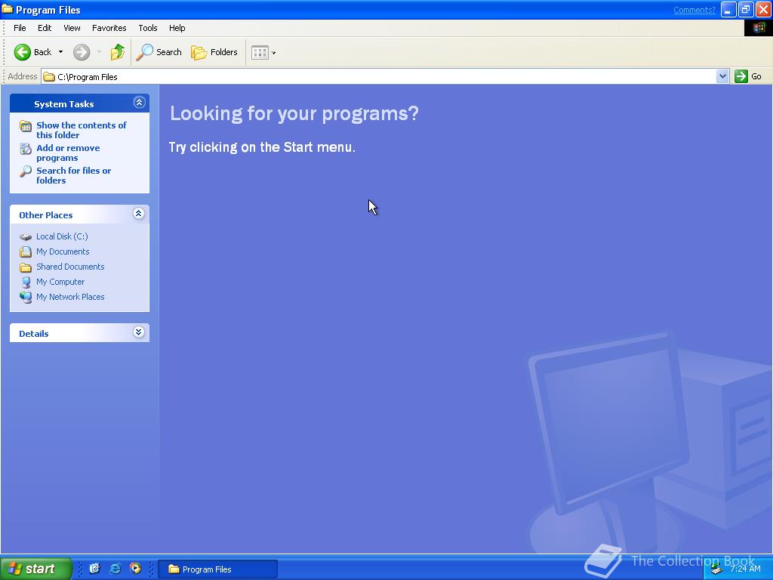Click the Show contents folder icon
The width and height of the screenshot is (773, 580).
26,126
